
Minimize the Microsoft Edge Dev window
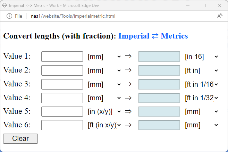coord(188,6)
